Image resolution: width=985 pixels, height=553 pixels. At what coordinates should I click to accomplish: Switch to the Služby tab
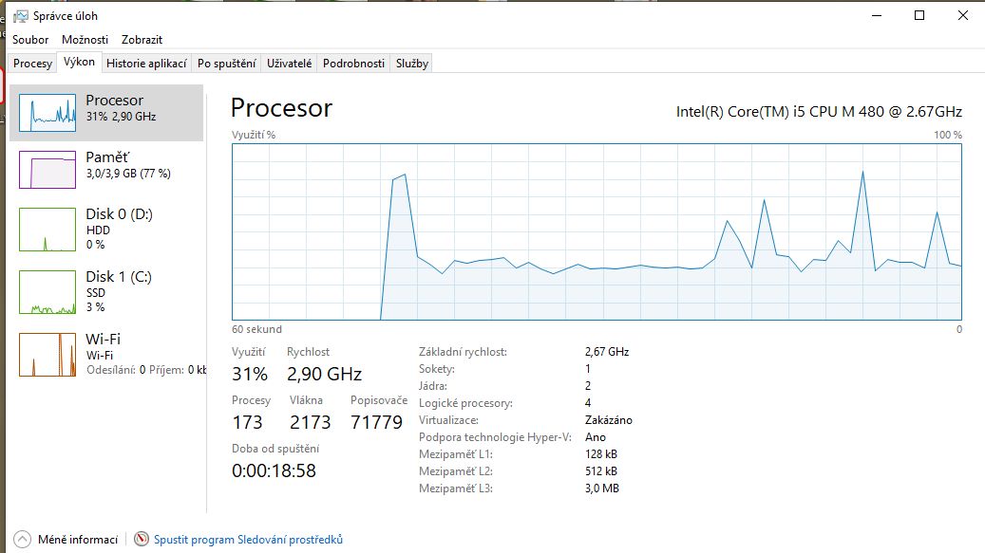tap(412, 64)
